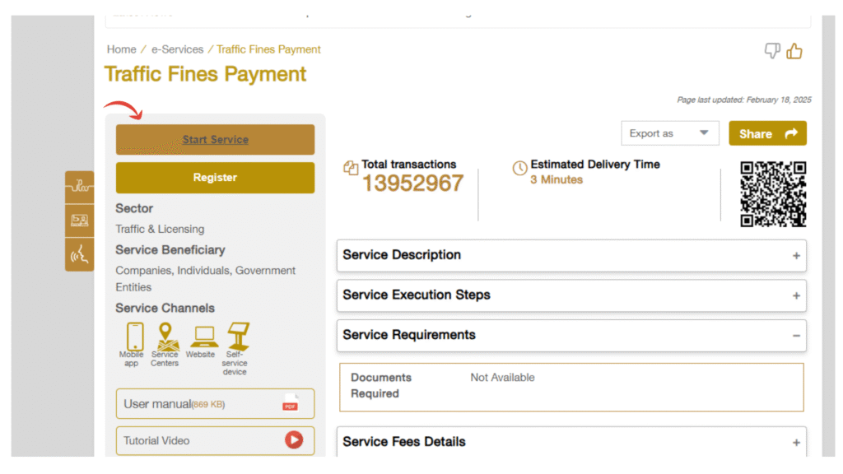The height and width of the screenshot is (474, 843).
Task: Click the QR code image
Action: [x=772, y=193]
